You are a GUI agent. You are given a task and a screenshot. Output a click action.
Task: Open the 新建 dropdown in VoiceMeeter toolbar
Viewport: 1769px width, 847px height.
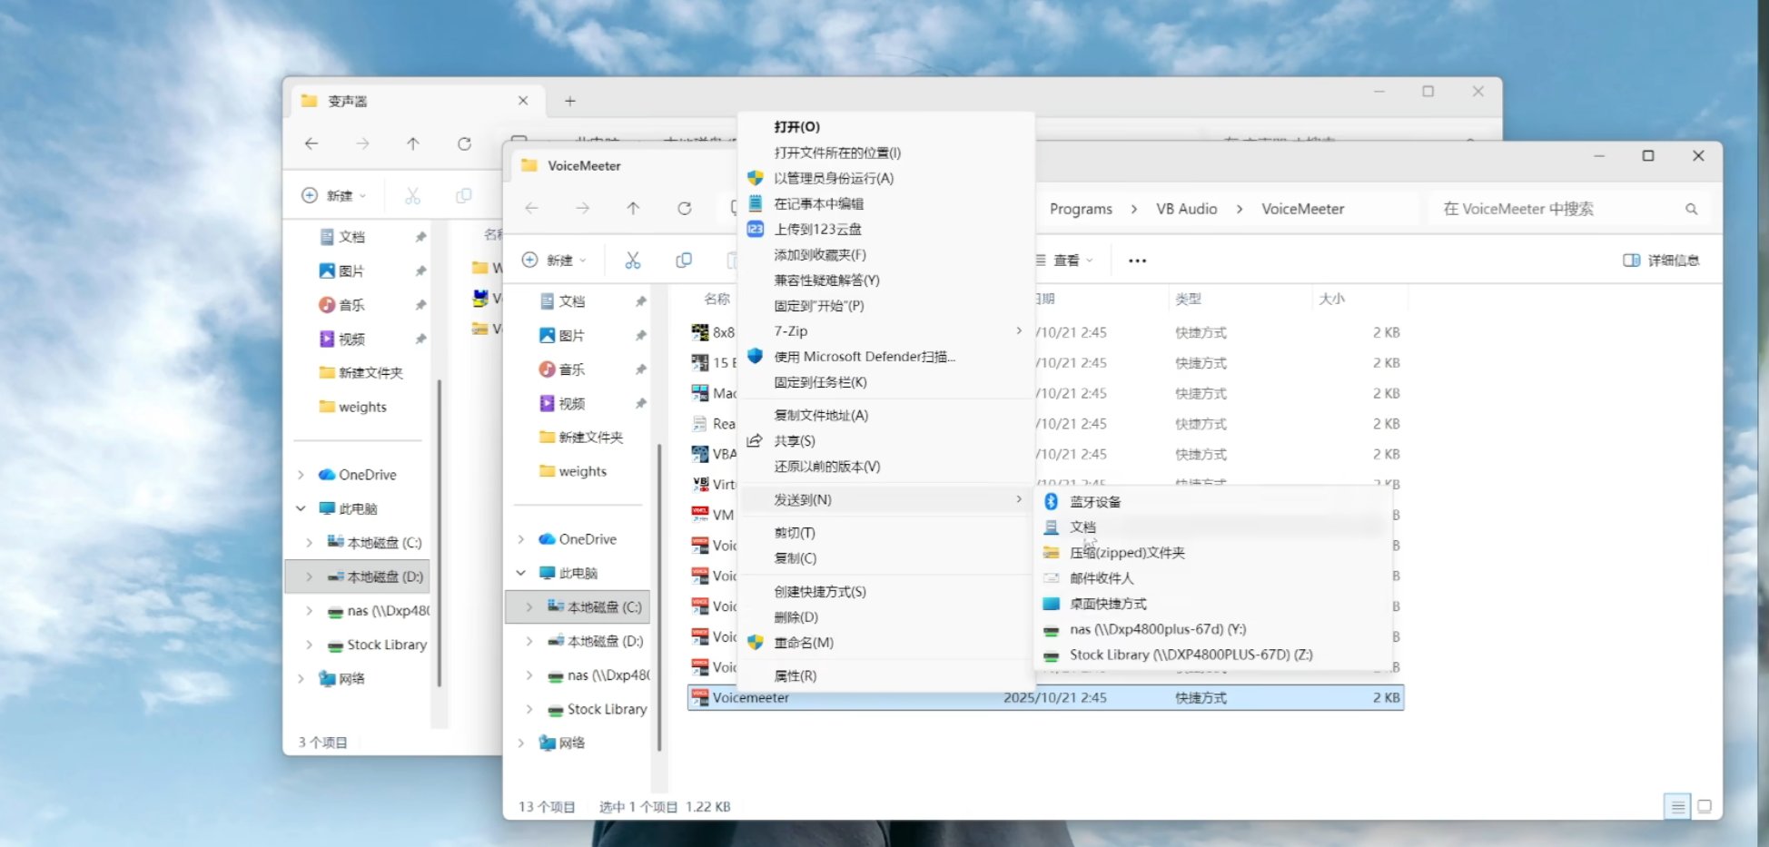coord(555,261)
